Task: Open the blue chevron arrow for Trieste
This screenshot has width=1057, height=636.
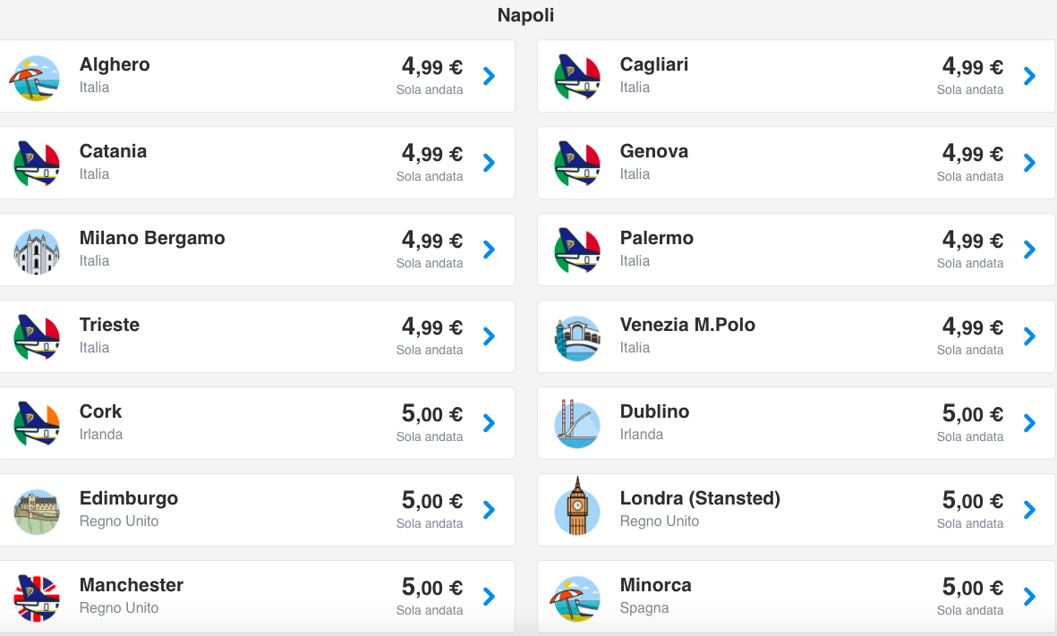Action: [x=490, y=336]
